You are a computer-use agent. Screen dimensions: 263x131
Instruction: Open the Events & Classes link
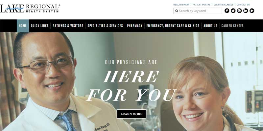pyautogui.click(x=224, y=5)
